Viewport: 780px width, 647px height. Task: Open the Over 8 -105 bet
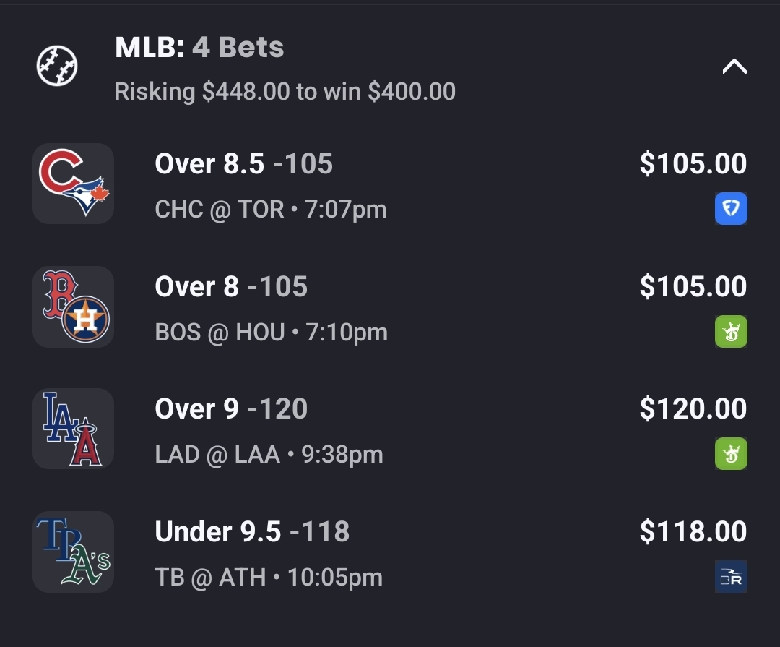[x=231, y=287]
